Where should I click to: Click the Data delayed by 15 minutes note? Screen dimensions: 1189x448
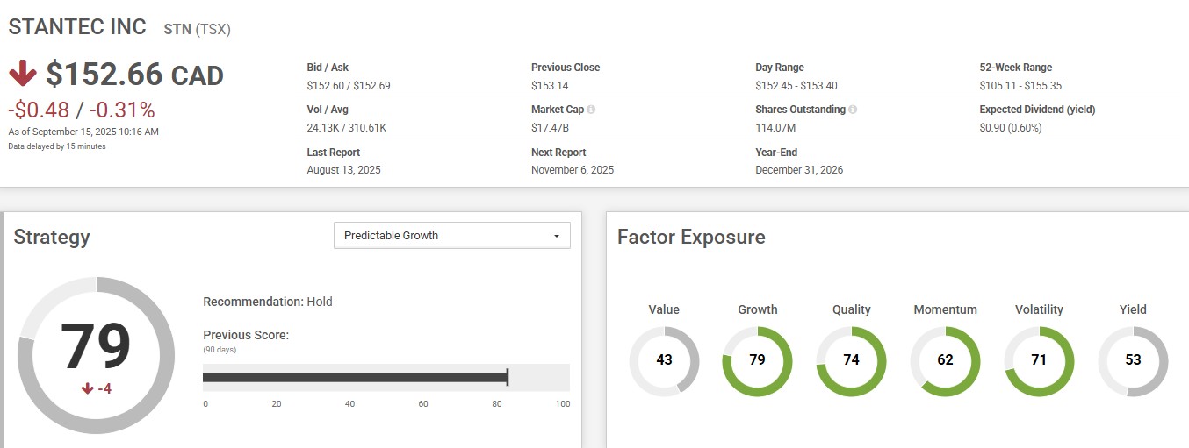(x=57, y=146)
